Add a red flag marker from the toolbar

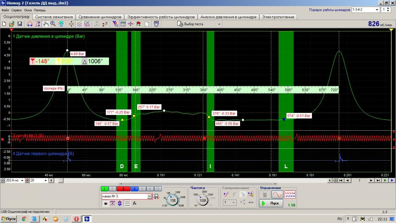coord(139,24)
